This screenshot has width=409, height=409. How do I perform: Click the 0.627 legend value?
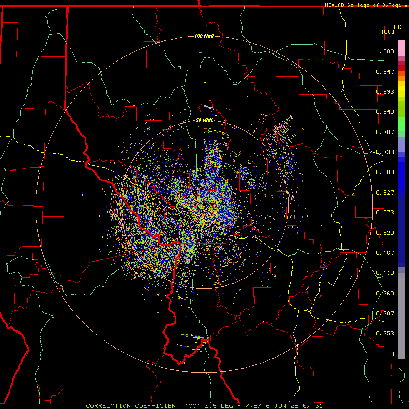pyautogui.click(x=385, y=193)
